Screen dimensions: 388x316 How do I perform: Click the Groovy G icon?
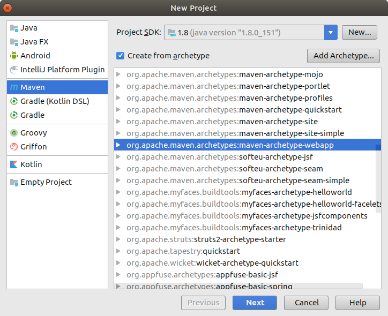click(x=14, y=133)
